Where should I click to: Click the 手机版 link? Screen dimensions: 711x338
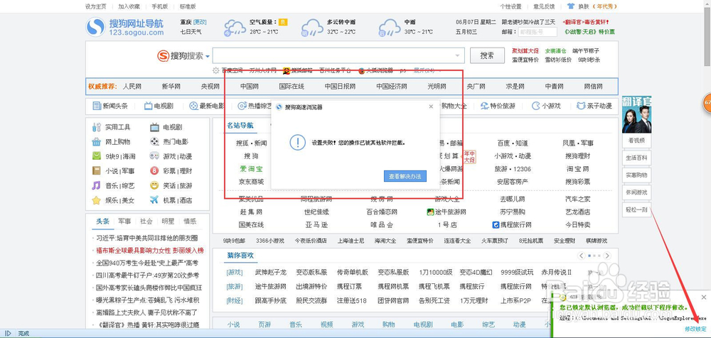(159, 6)
